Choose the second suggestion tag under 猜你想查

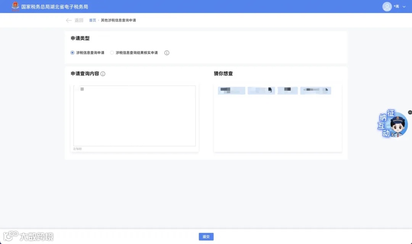(x=261, y=91)
